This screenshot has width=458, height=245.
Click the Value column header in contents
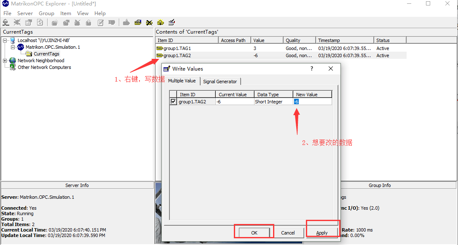267,40
